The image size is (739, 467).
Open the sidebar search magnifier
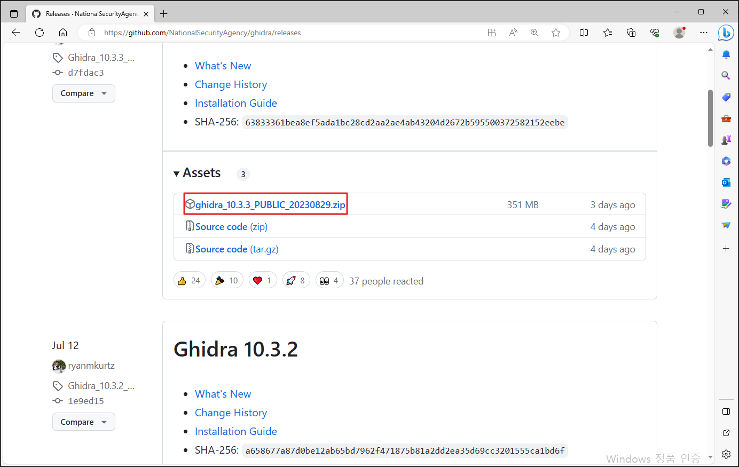pyautogui.click(x=726, y=76)
